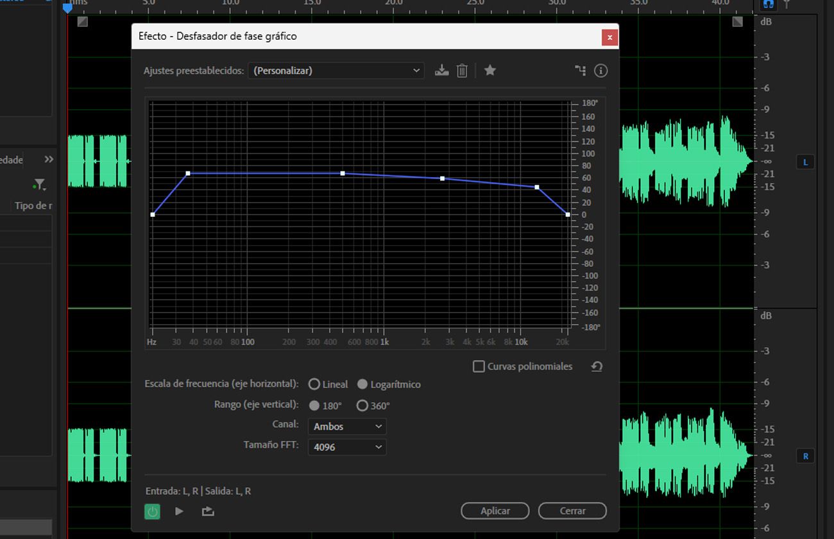Click the dialog title 'Efecto - Desfasador de fase gráfico'

tap(217, 37)
